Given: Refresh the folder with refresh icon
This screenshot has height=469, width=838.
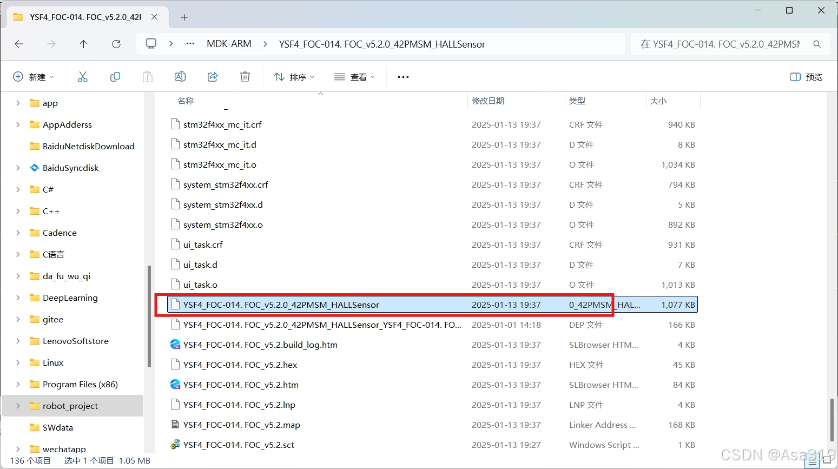Looking at the screenshot, I should [116, 44].
